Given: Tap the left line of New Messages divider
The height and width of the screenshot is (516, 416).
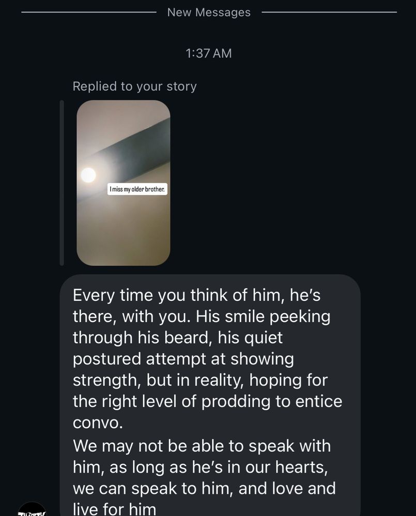Looking at the screenshot, I should [x=88, y=12].
